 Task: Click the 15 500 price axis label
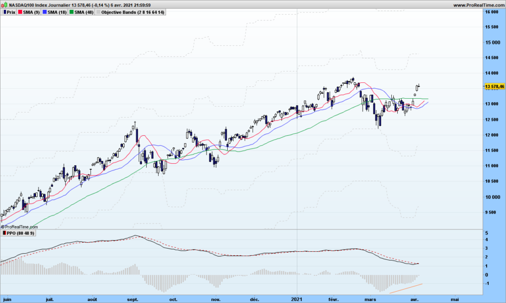[x=492, y=27]
